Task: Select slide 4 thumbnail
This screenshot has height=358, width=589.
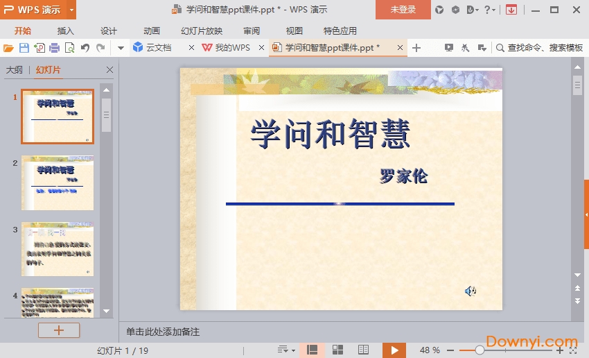Action: click(x=58, y=302)
